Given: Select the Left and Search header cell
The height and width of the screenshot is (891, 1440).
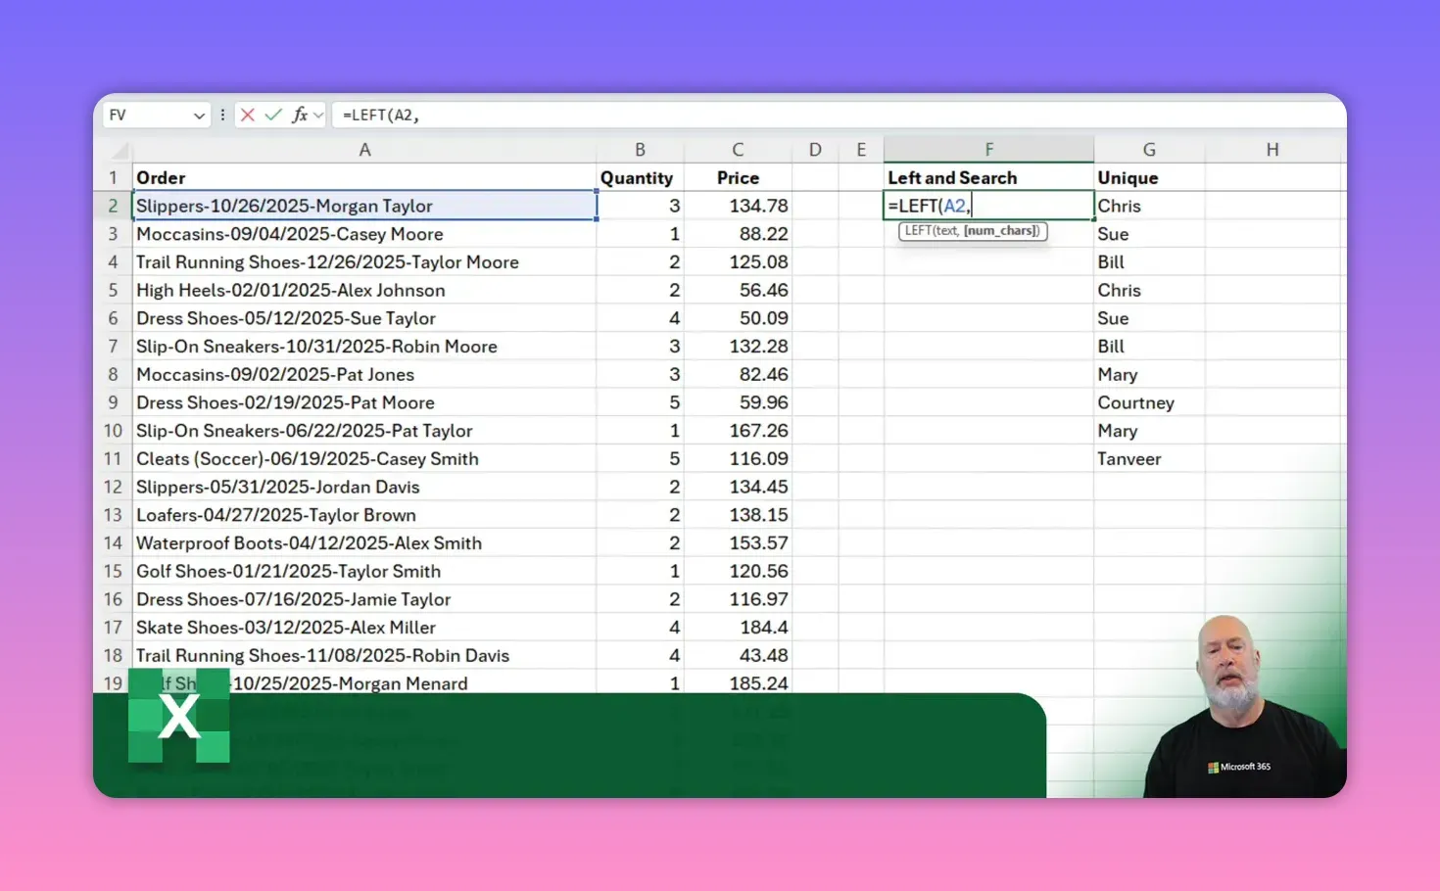Looking at the screenshot, I should coord(987,177).
